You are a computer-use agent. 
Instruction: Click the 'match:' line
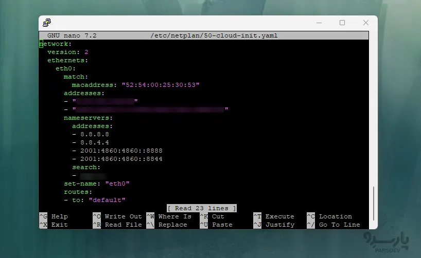point(76,77)
